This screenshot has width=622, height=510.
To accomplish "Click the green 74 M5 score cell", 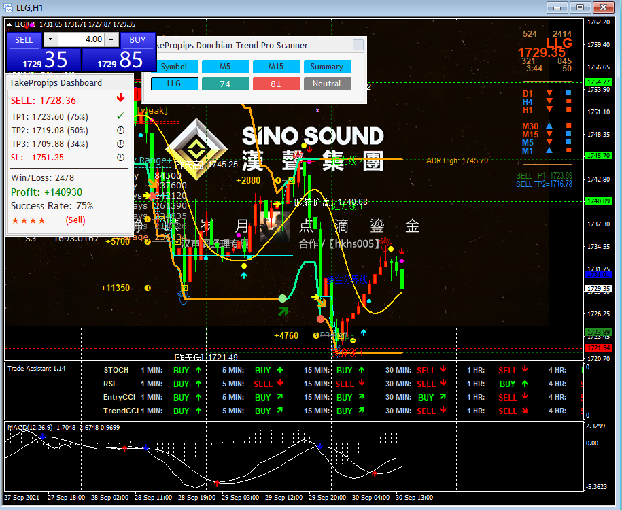I will tap(225, 84).
